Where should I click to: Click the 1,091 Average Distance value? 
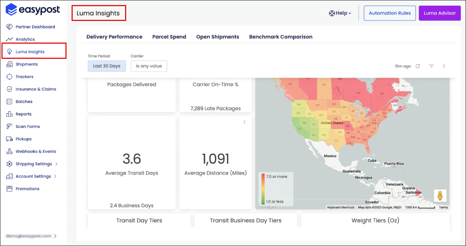(215, 159)
